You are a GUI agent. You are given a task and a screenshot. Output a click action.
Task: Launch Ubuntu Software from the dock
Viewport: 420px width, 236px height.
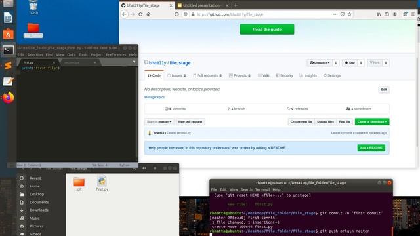tap(8, 34)
